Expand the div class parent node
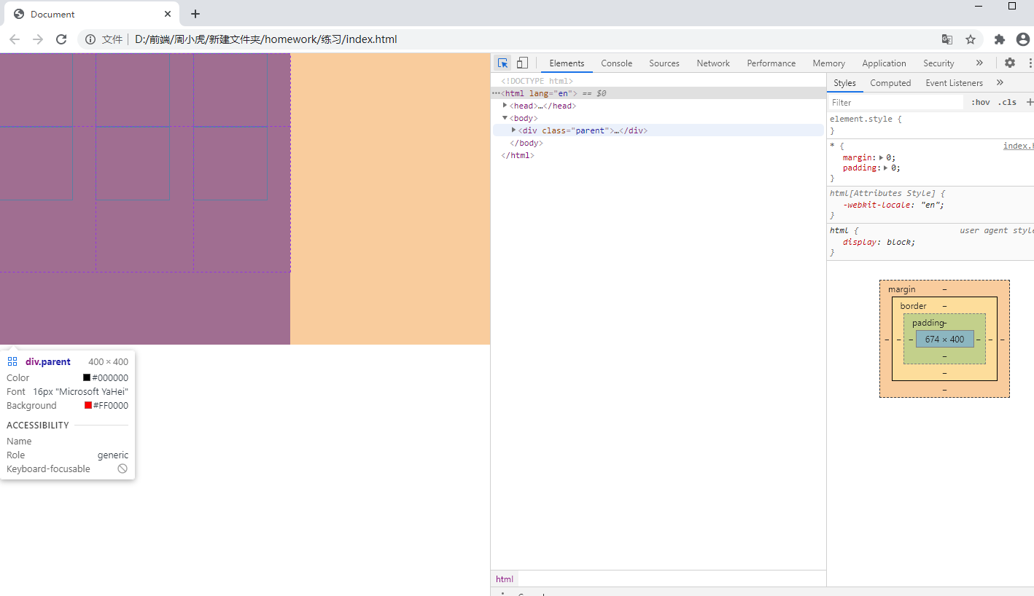Image resolution: width=1034 pixels, height=596 pixels. click(x=513, y=130)
